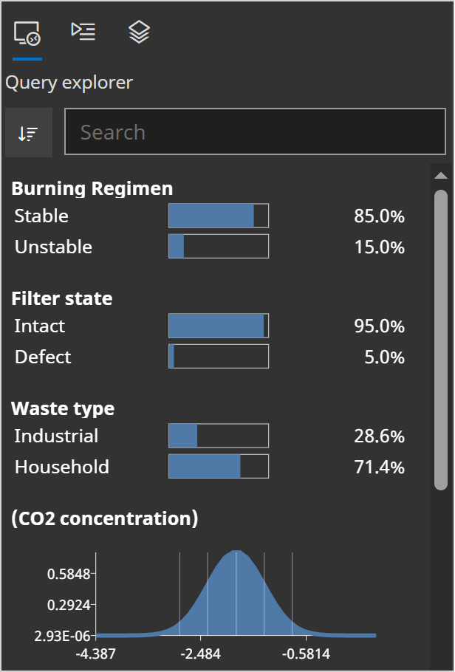Select the Waste type node heading
The height and width of the screenshot is (672, 455).
tap(63, 408)
